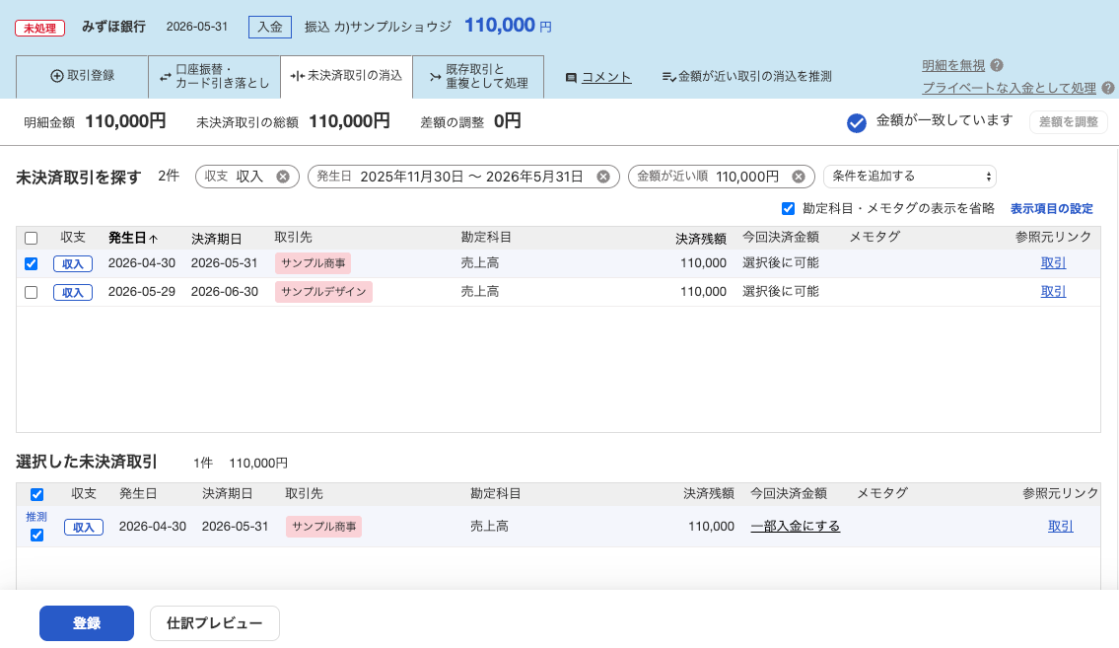Click the 金額が一致しています check icon
Image resolution: width=1119 pixels, height=648 pixels.
pyautogui.click(x=857, y=122)
